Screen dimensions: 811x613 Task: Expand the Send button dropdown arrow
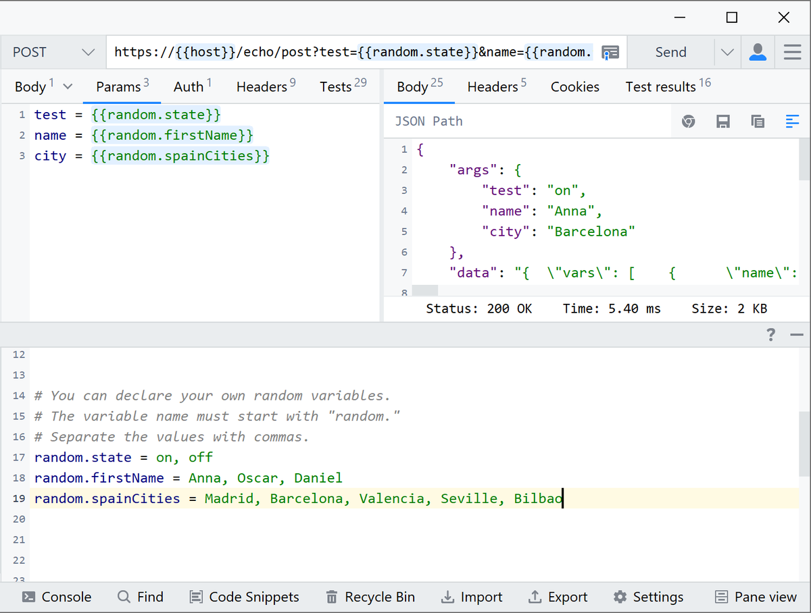727,53
